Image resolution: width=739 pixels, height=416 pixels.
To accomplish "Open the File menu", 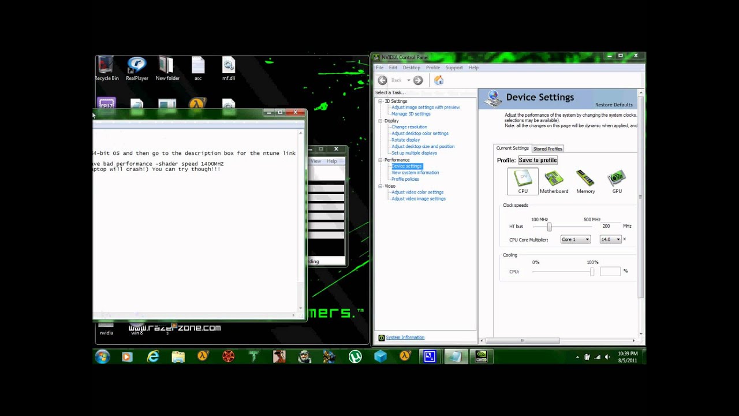I will pos(380,68).
